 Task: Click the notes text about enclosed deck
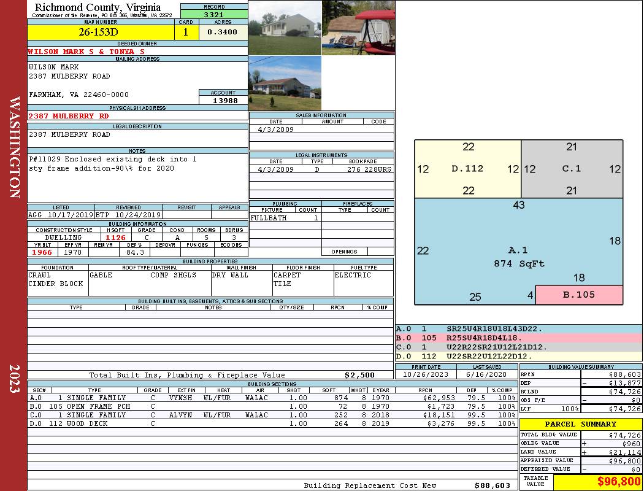pyautogui.click(x=113, y=163)
